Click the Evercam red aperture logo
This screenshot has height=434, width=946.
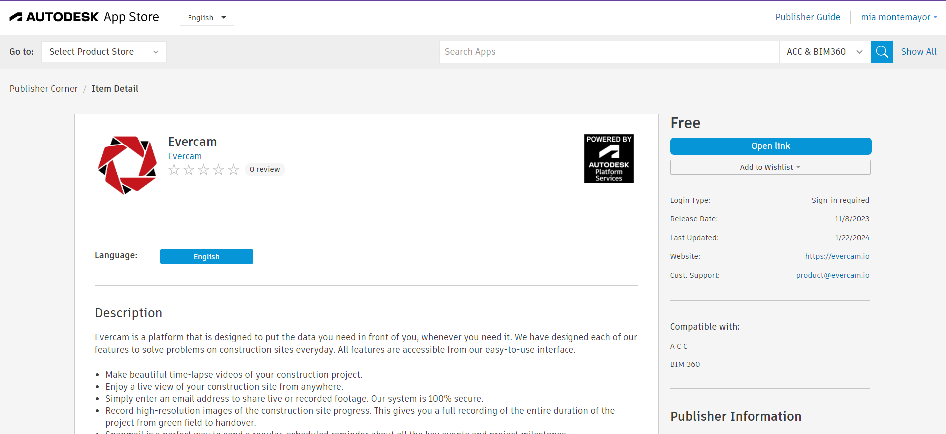127,165
